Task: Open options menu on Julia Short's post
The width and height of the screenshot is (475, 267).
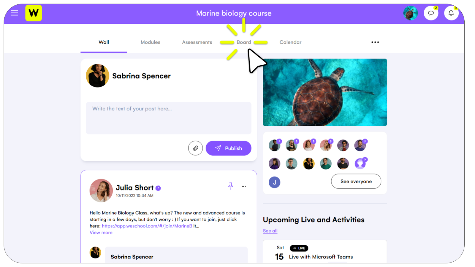Action: 244,186
